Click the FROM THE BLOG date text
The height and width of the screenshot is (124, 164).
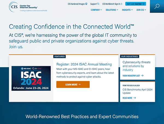pyautogui.click(x=131, y=85)
